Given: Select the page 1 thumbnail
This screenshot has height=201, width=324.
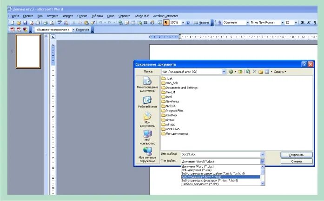Looking at the screenshot, I should click(x=28, y=51).
